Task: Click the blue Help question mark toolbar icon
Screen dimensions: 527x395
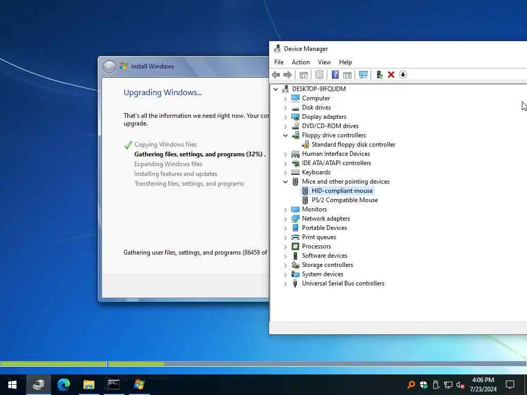Action: click(x=335, y=75)
